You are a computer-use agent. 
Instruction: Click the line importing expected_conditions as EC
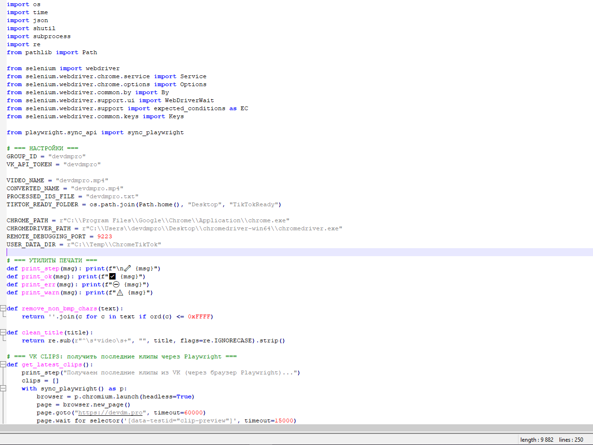pos(127,108)
